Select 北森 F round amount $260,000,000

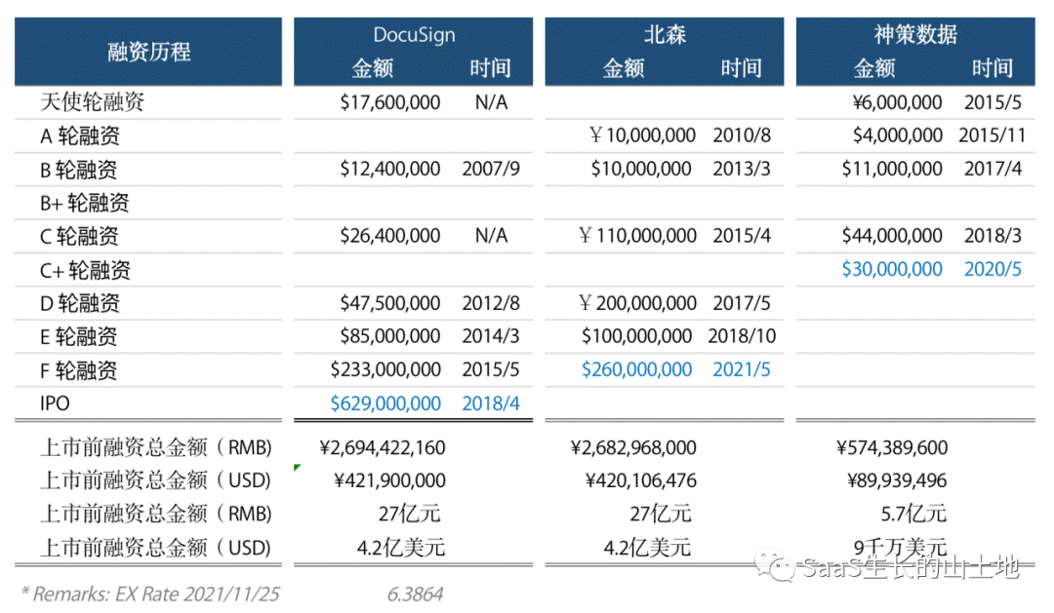636,369
